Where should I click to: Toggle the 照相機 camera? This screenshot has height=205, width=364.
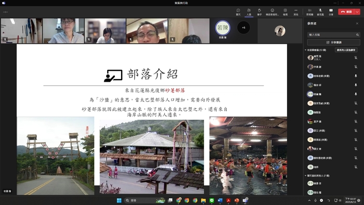tap(310, 12)
